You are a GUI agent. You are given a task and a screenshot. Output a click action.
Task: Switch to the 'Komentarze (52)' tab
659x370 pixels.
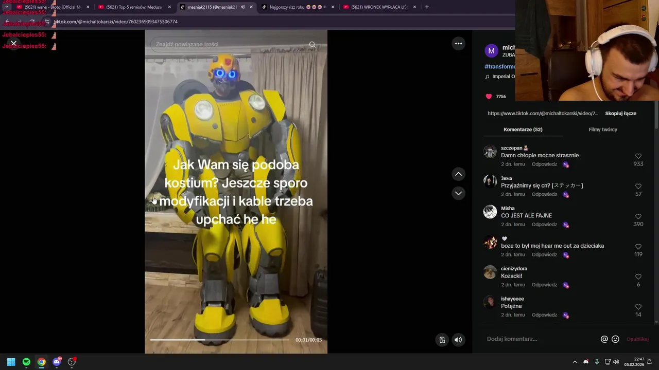(x=523, y=129)
